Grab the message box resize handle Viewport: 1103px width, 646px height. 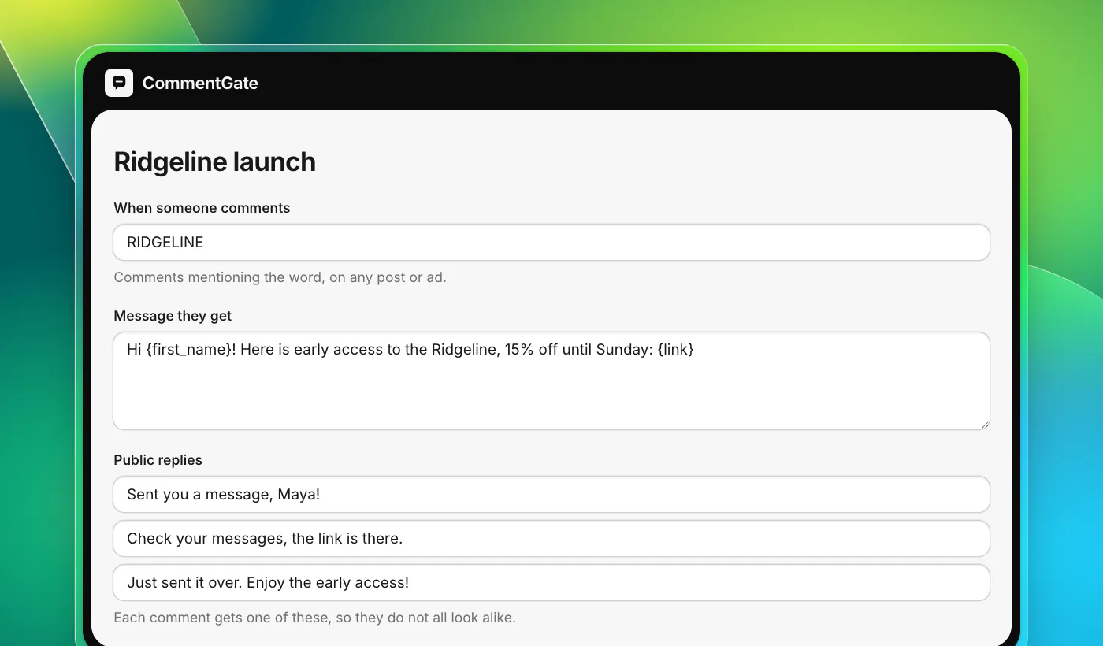984,424
